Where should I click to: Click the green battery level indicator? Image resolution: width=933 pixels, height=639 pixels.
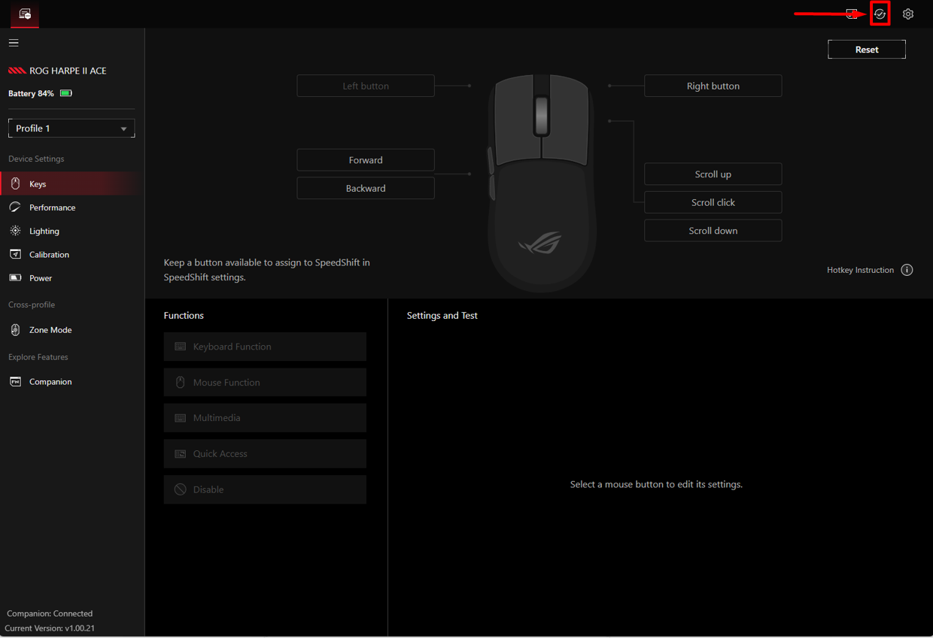coord(66,93)
